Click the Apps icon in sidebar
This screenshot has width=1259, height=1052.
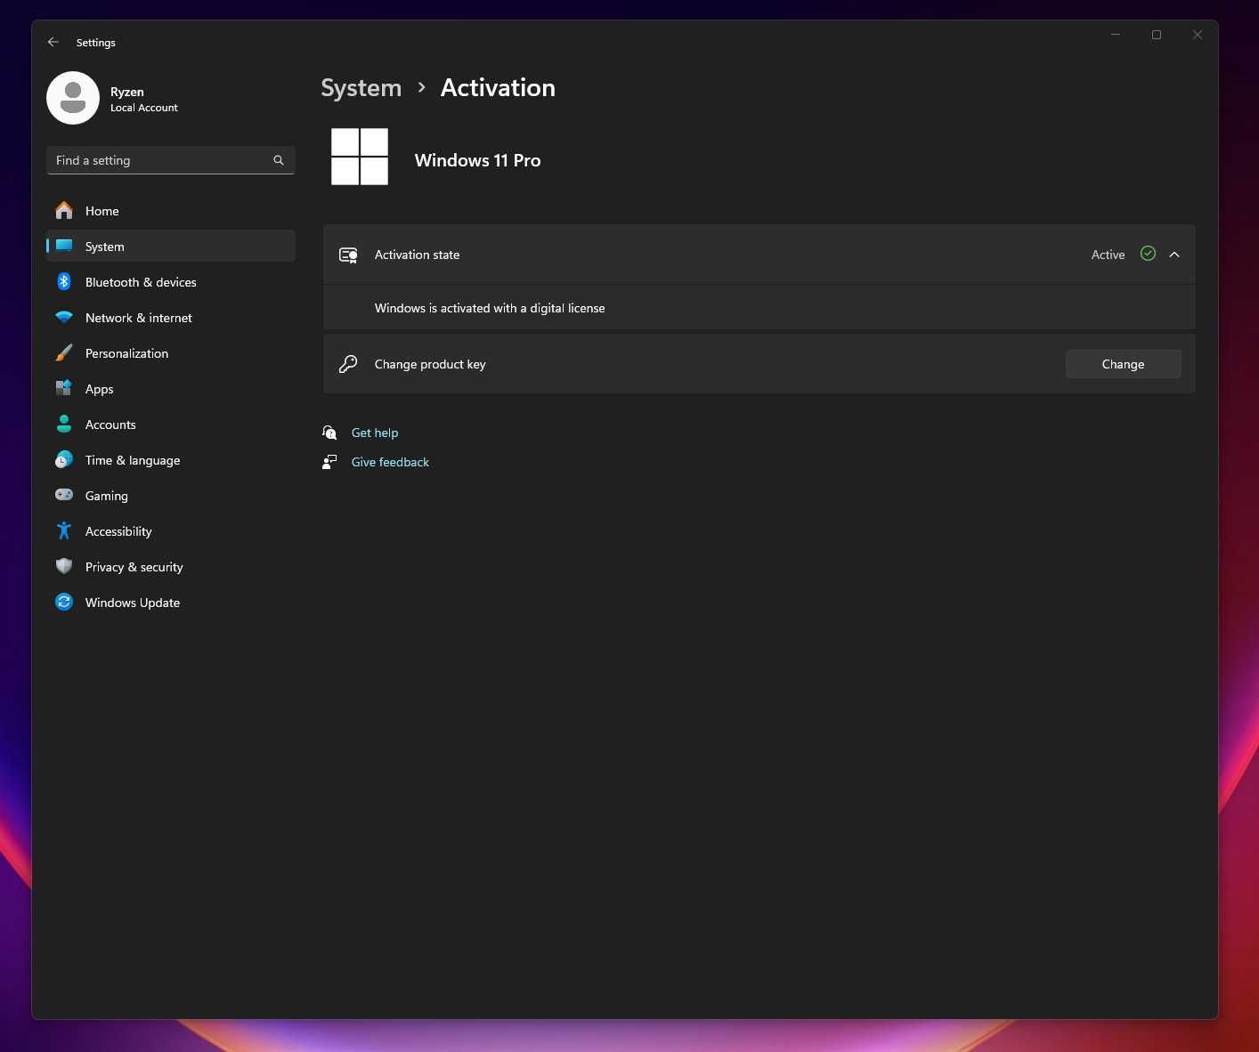pyautogui.click(x=64, y=389)
